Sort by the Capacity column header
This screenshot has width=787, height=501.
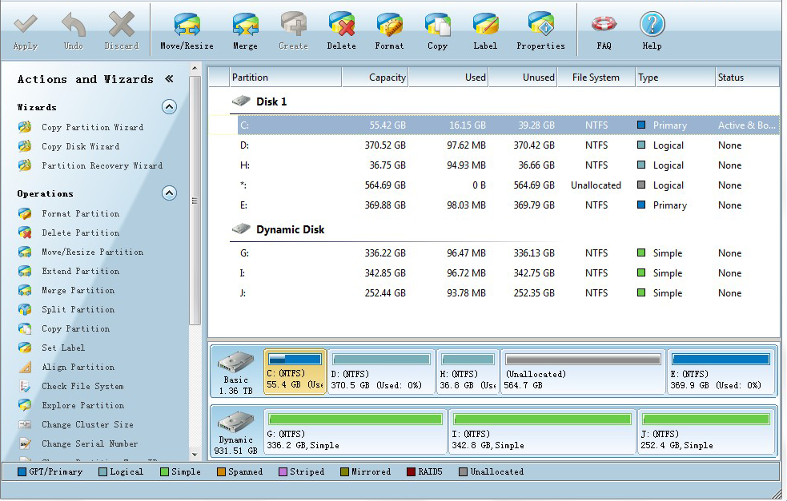coord(375,76)
